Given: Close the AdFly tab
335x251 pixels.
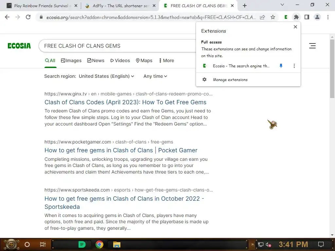Looking at the screenshot, I should (154, 6).
